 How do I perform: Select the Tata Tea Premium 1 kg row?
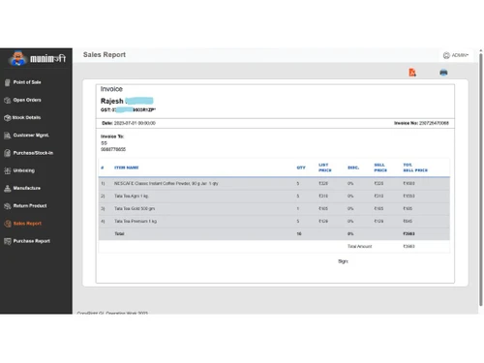[x=274, y=222]
